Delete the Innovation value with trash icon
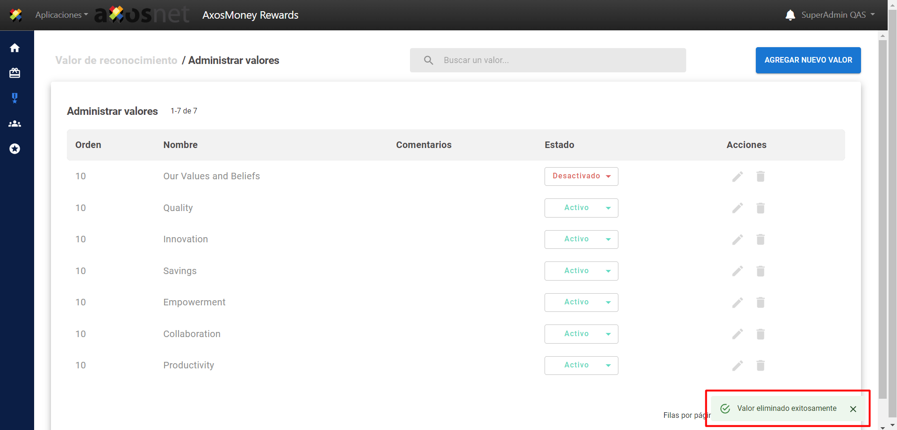This screenshot has width=897, height=430. (x=760, y=240)
